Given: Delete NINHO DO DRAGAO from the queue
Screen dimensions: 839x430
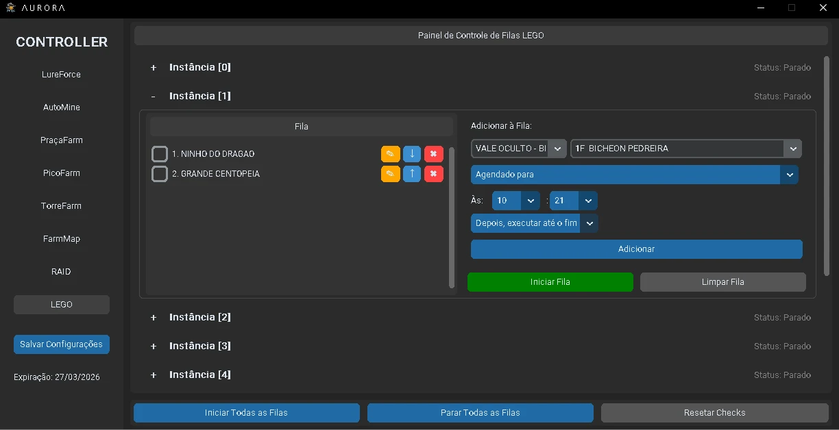Looking at the screenshot, I should tap(433, 154).
